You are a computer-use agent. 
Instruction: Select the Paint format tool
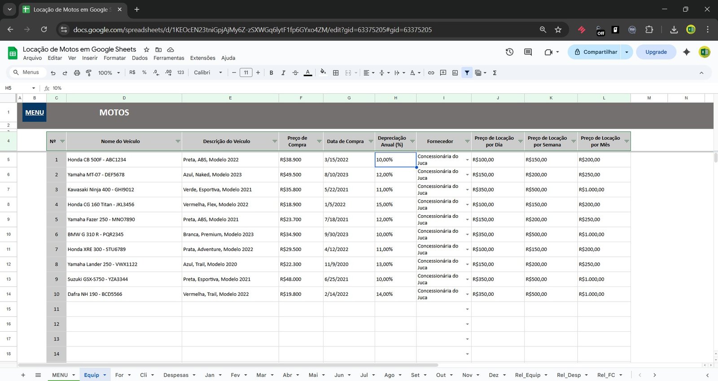(88, 73)
